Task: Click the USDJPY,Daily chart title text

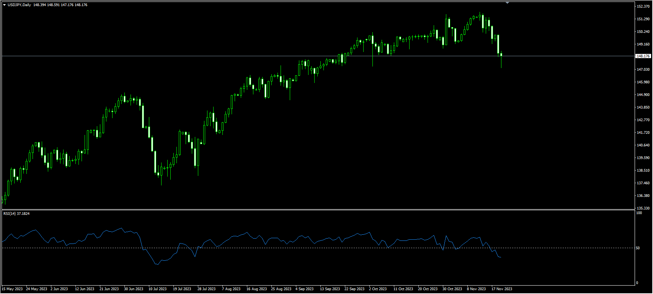Action: [19, 5]
